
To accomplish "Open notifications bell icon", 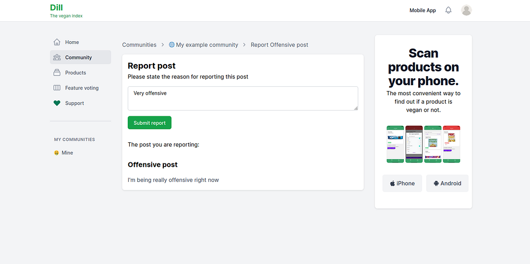I will click(448, 11).
